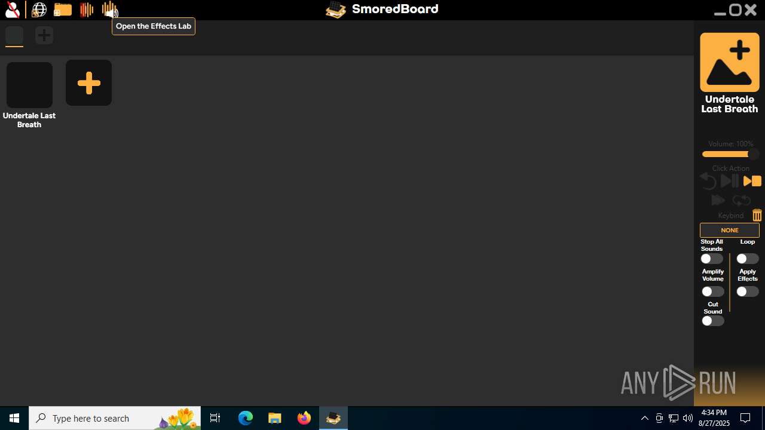This screenshot has width=765, height=430.
Task: Click the SmoredBoard taskbar icon
Action: click(333, 418)
